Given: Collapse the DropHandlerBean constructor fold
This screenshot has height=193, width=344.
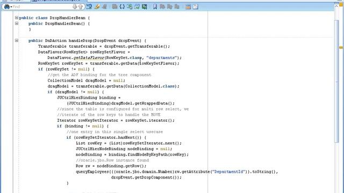Looking at the screenshot, I should click(17, 24).
